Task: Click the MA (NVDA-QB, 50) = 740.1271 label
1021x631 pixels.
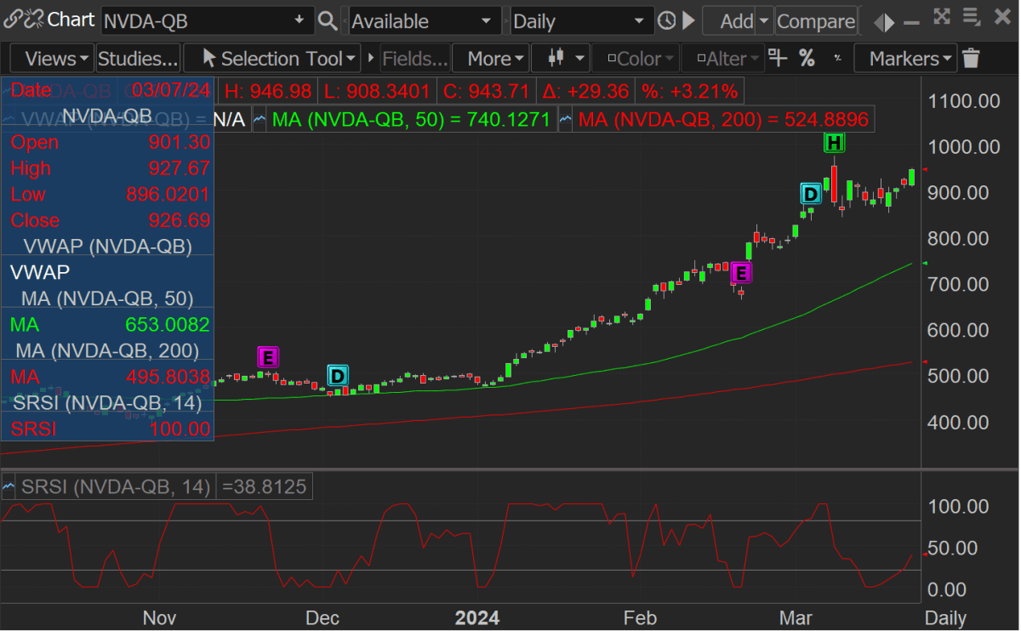Action: coord(411,120)
